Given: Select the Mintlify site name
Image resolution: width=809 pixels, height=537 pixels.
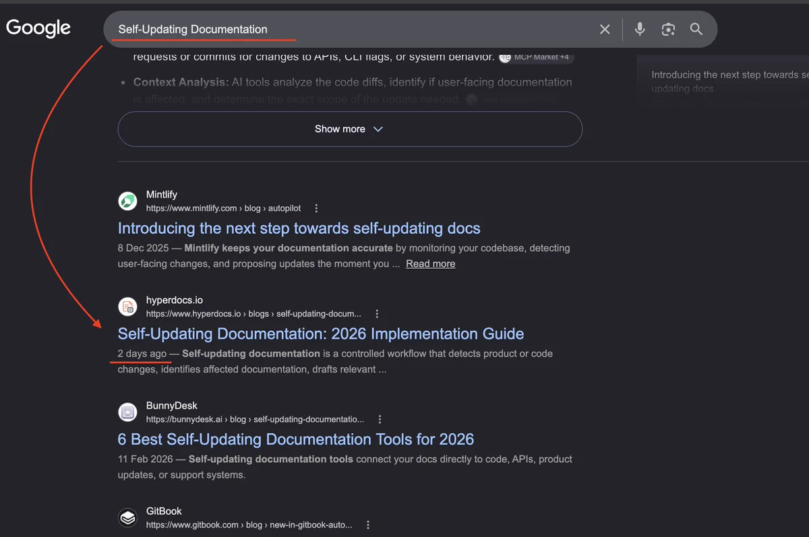Looking at the screenshot, I should pyautogui.click(x=162, y=195).
